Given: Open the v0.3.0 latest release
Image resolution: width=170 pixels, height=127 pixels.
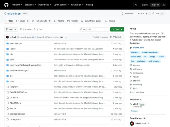Looking at the screenshot, I should (x=135, y=104).
